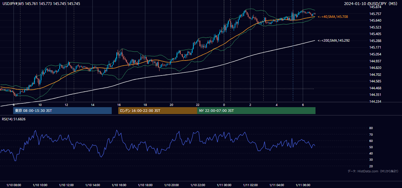Click price axis value 145.054
This screenshot has height=188, width=402.
click(x=375, y=54)
